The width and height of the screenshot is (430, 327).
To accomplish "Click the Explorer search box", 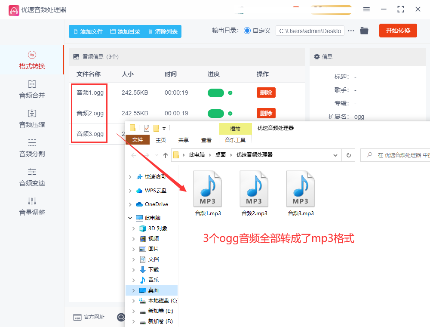I will coord(395,155).
